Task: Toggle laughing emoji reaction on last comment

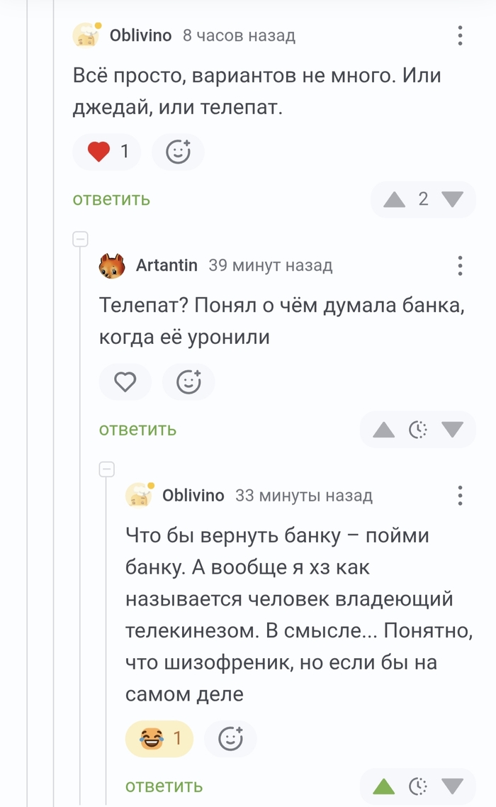Action: pyautogui.click(x=159, y=739)
